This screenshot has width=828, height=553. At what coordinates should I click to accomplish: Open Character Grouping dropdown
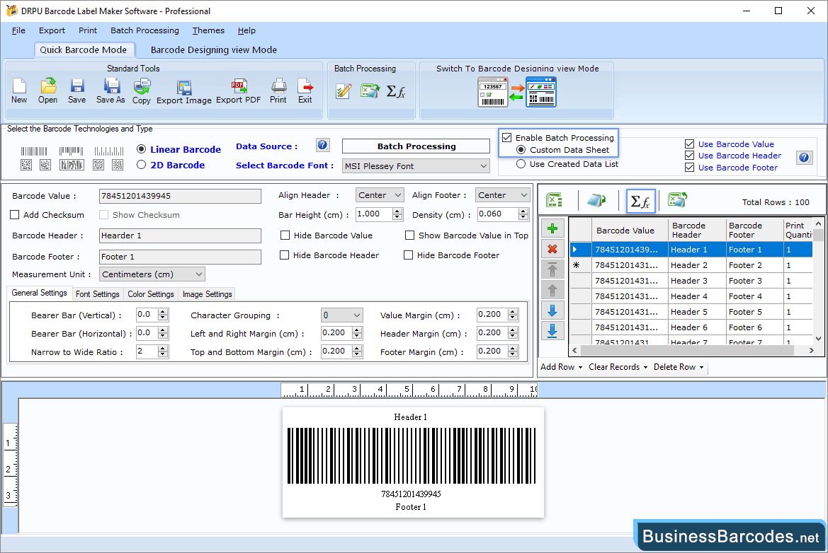coord(341,315)
